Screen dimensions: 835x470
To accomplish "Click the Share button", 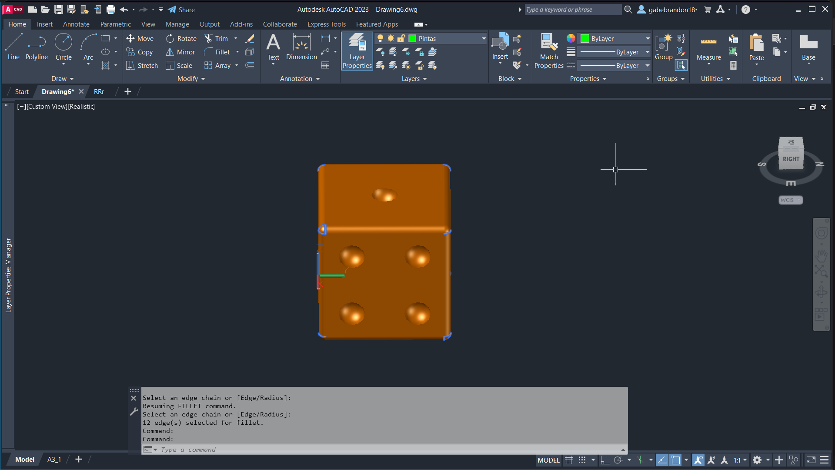I will point(181,10).
